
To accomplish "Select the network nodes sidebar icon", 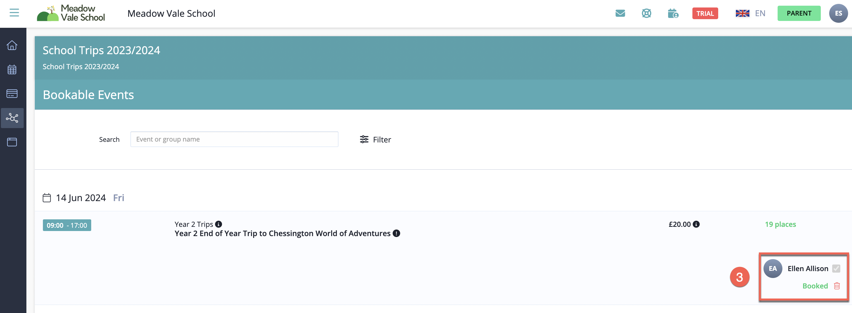I will pyautogui.click(x=12, y=118).
